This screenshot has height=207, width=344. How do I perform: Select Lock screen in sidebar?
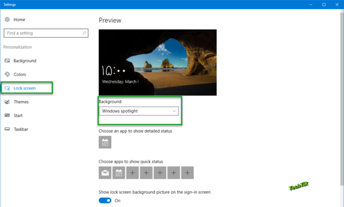pyautogui.click(x=25, y=88)
